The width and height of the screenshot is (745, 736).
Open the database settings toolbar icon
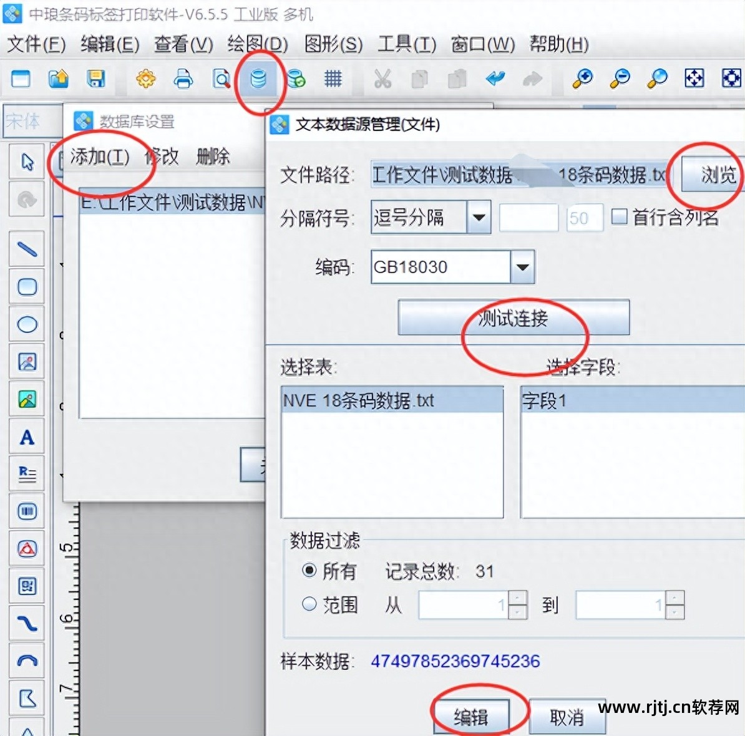click(259, 79)
